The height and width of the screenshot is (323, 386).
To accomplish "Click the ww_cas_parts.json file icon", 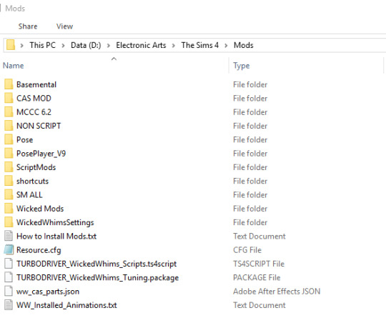I will pyautogui.click(x=9, y=292).
